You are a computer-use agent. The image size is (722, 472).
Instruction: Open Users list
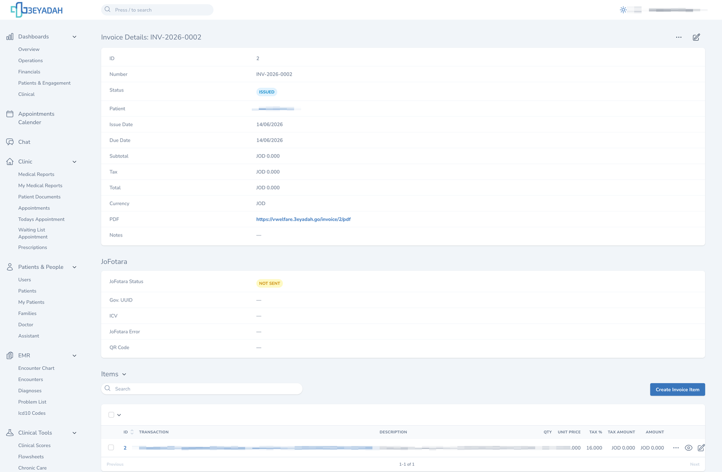click(x=25, y=280)
